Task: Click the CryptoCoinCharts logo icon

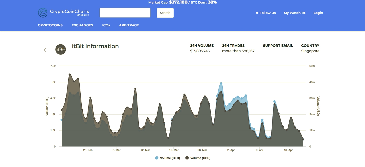Action: [x=43, y=13]
